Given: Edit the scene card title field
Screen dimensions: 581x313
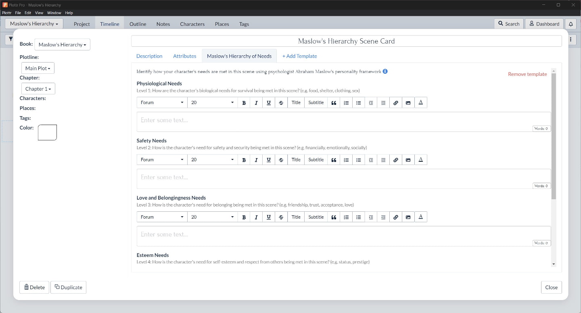Looking at the screenshot, I should pos(346,41).
